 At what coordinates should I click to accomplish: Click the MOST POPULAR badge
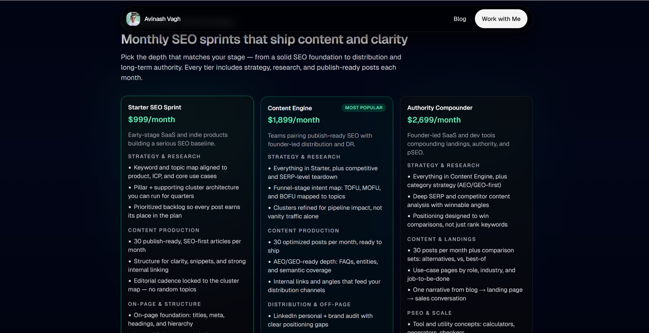pos(363,108)
